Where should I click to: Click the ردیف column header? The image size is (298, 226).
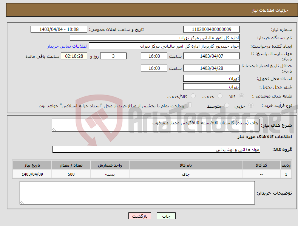(x=286, y=165)
